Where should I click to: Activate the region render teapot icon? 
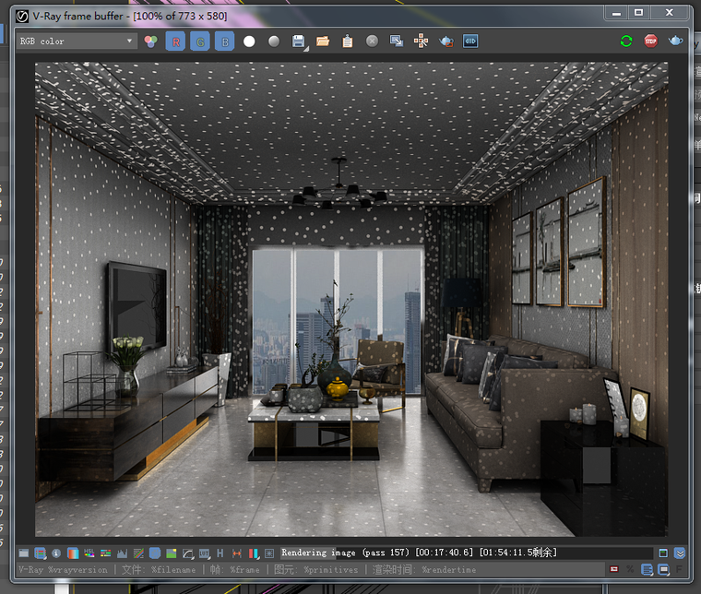click(446, 42)
